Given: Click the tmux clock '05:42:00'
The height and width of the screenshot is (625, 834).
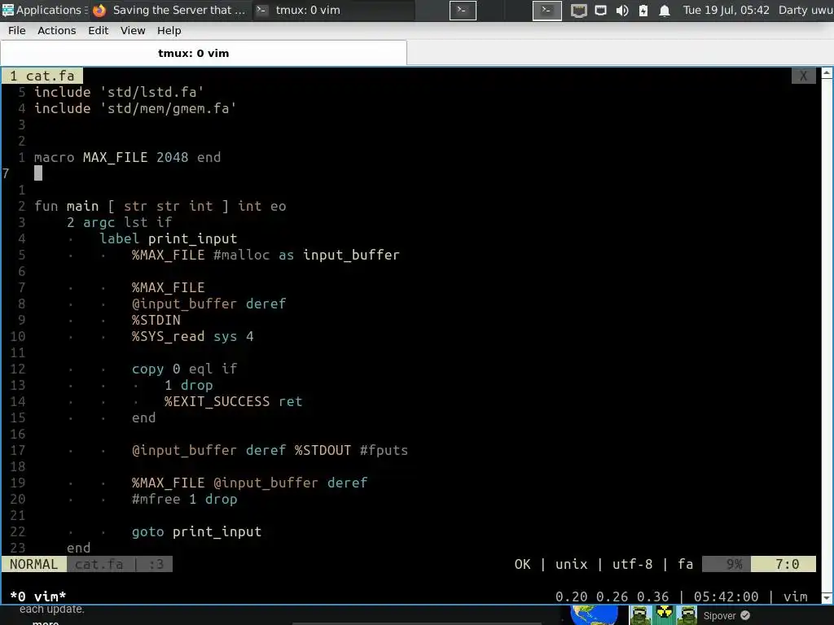Looking at the screenshot, I should (726, 597).
